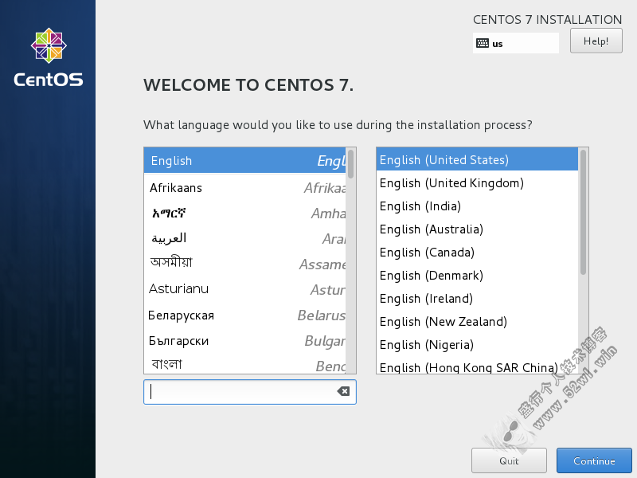Click the language list scrollbar thumb
This screenshot has height=478, width=637.
350,163
